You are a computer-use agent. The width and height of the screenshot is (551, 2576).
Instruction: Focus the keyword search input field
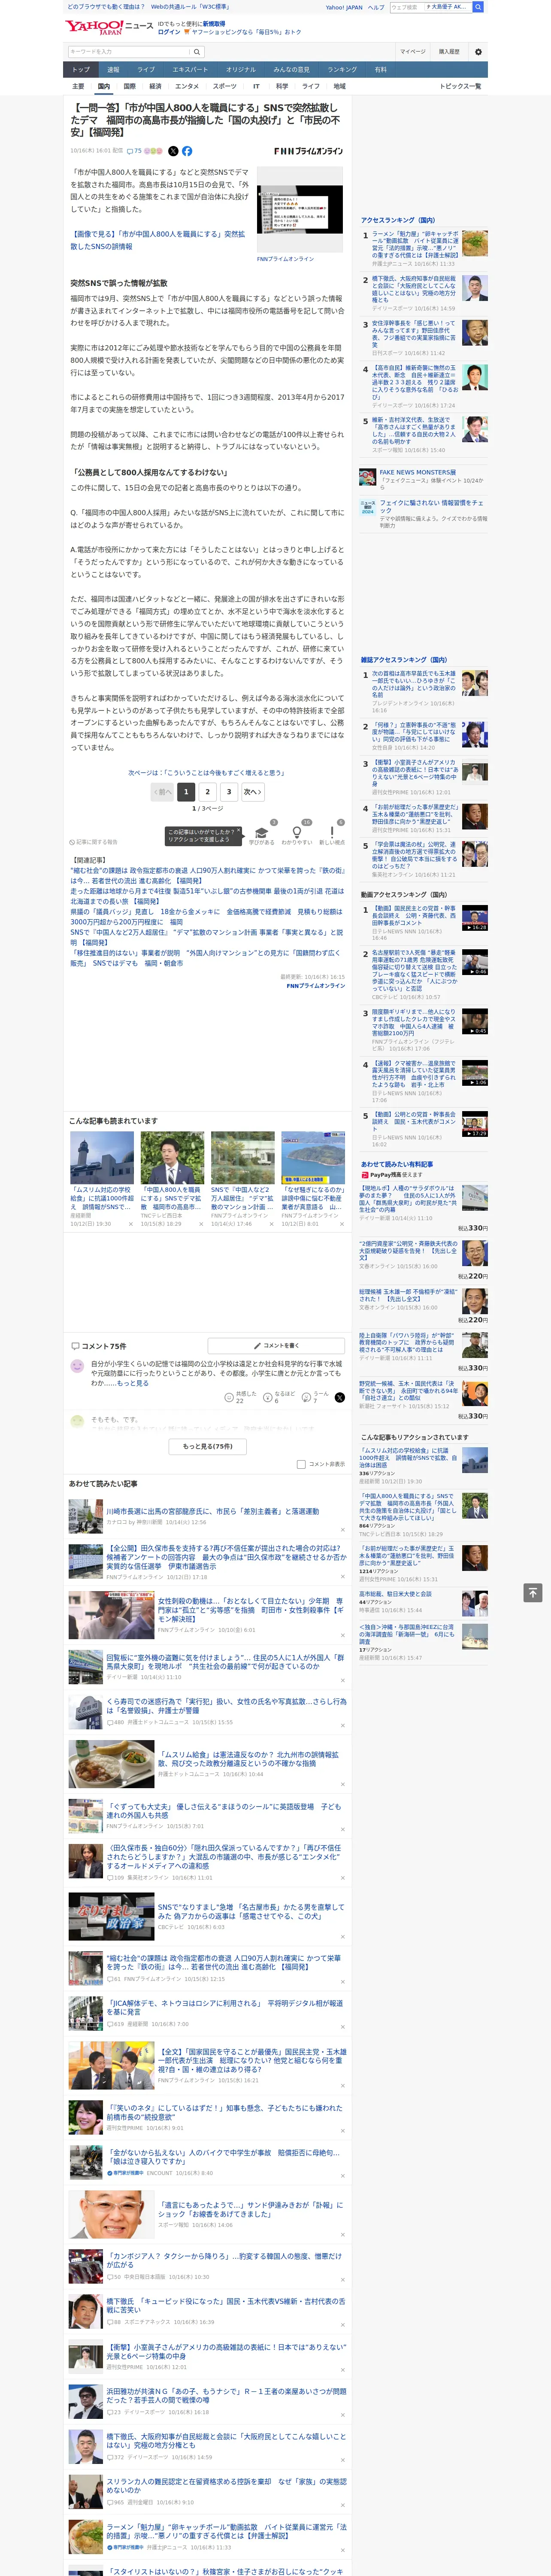pos(128,51)
